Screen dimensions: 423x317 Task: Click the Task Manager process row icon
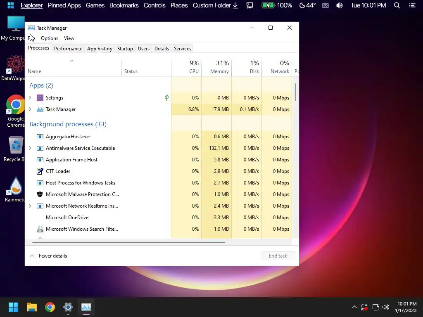pos(40,109)
